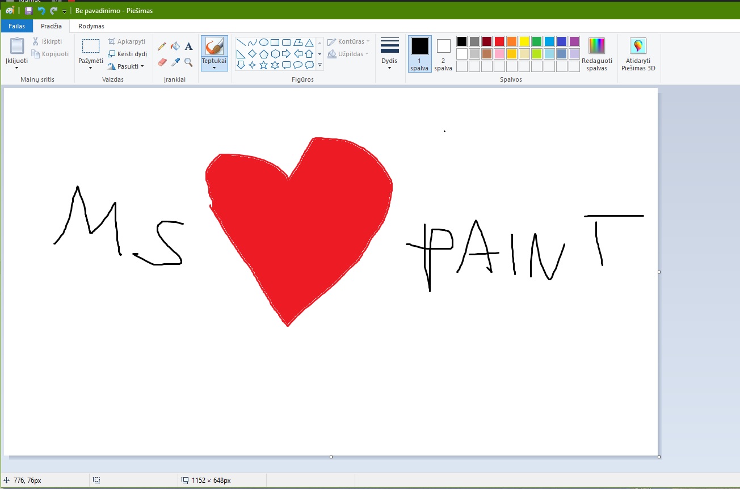Activate the 1 spalva color slot

(419, 53)
